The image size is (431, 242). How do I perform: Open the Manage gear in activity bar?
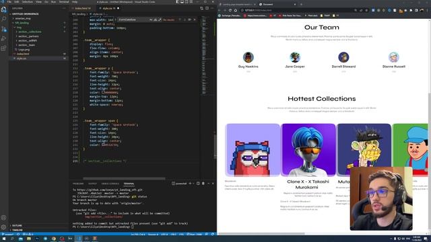pyautogui.click(x=3, y=227)
